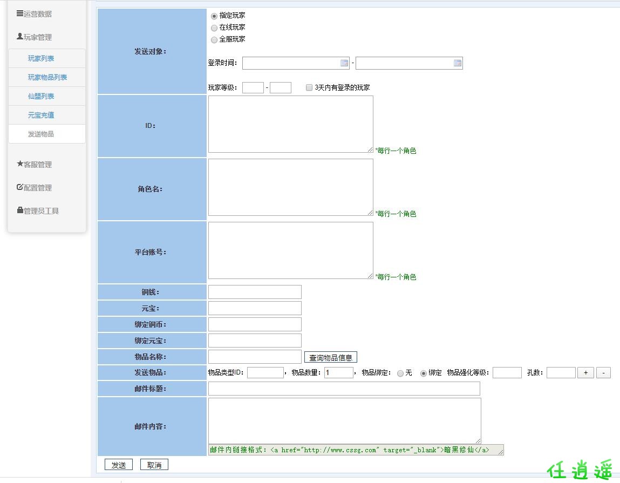The width and height of the screenshot is (620, 483).
Task: Click the 物品强化等级 input field
Action: 507,372
